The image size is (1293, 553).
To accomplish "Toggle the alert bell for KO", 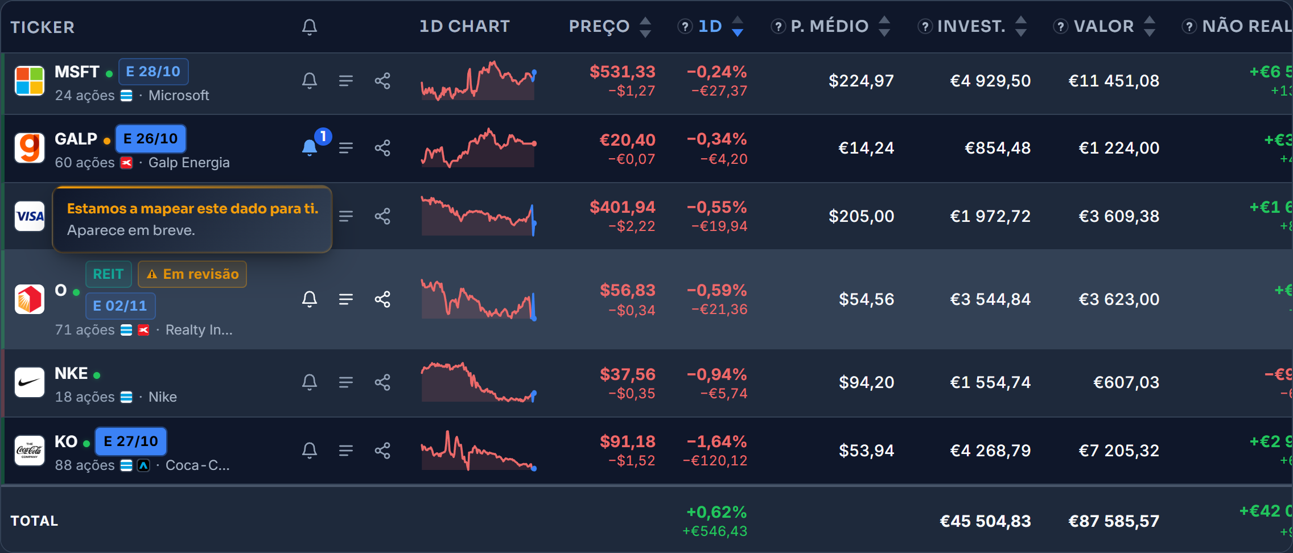I will click(310, 451).
